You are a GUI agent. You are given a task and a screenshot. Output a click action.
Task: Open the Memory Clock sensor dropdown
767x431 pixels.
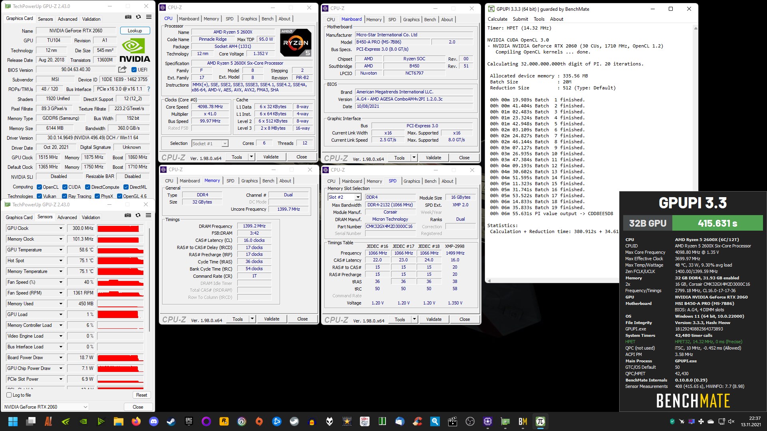[x=61, y=239]
